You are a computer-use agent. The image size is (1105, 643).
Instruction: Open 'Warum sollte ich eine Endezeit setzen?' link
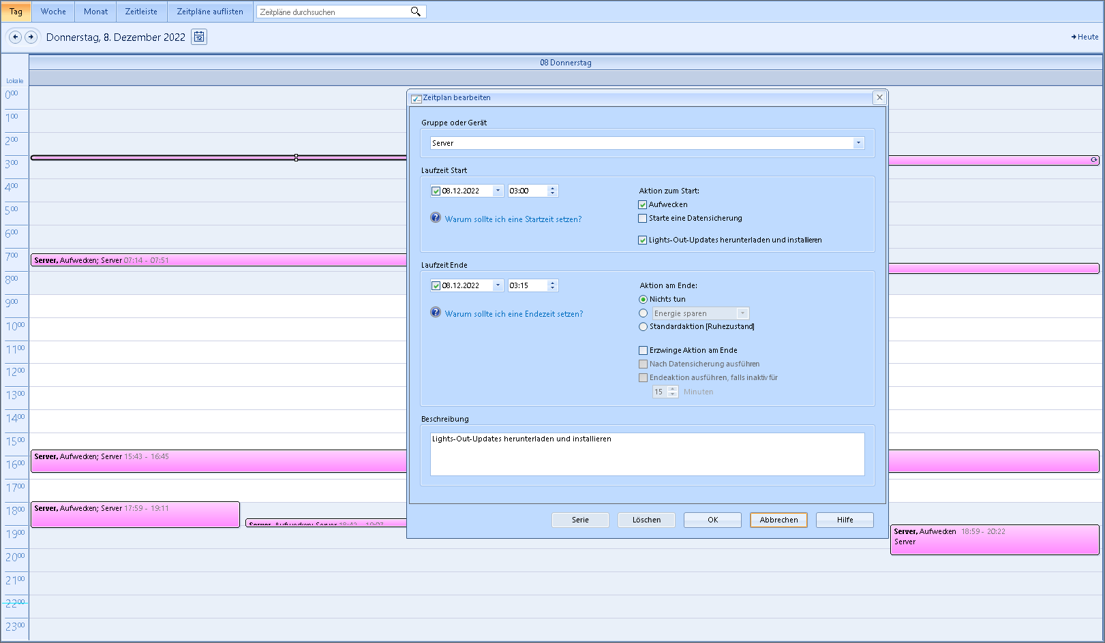coord(514,314)
